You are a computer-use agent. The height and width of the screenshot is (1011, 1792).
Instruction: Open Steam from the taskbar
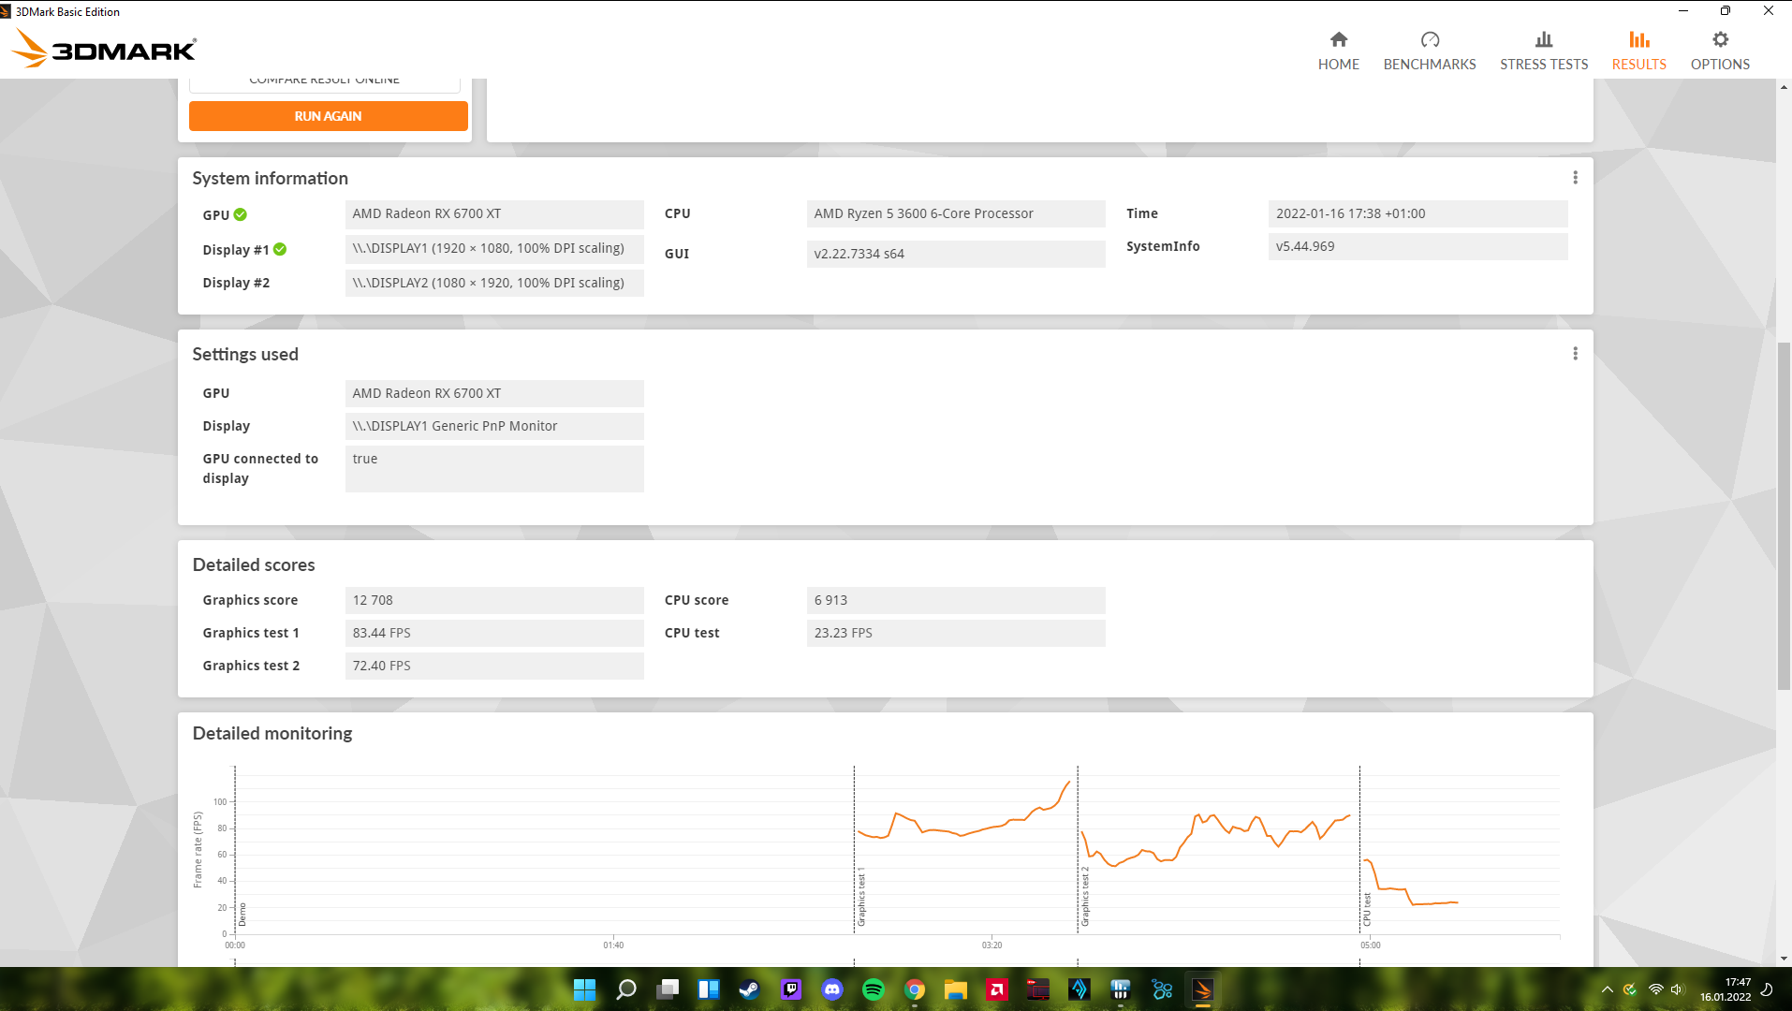750,989
